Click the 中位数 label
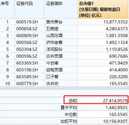Image resolution: width=129 pixels, height=125 pixels. tap(71, 114)
